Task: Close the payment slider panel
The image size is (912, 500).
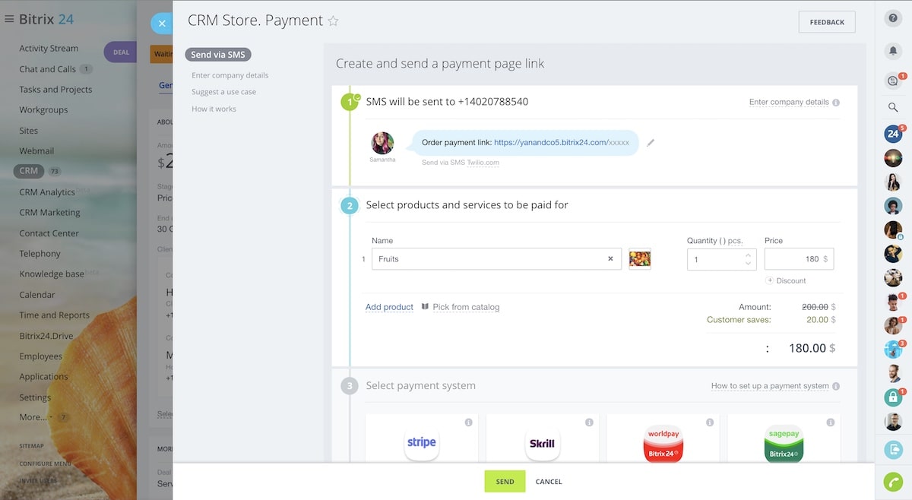Action: [x=161, y=24]
